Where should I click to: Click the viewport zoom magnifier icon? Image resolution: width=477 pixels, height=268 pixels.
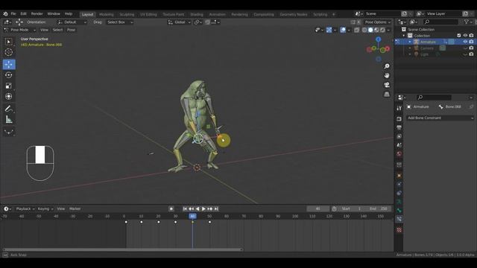point(387,66)
